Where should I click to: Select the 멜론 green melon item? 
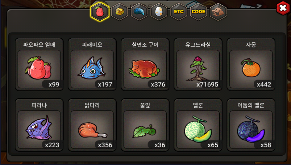(198, 125)
